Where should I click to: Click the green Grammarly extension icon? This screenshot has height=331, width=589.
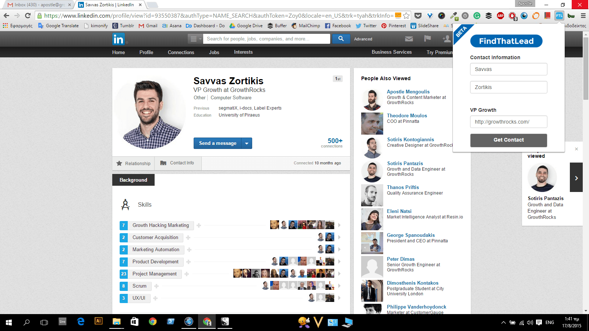(477, 15)
